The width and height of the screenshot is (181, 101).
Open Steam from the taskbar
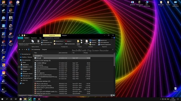coord(30,99)
